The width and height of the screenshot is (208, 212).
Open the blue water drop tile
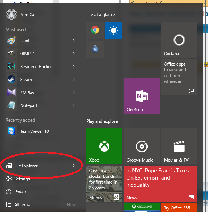coord(95,49)
